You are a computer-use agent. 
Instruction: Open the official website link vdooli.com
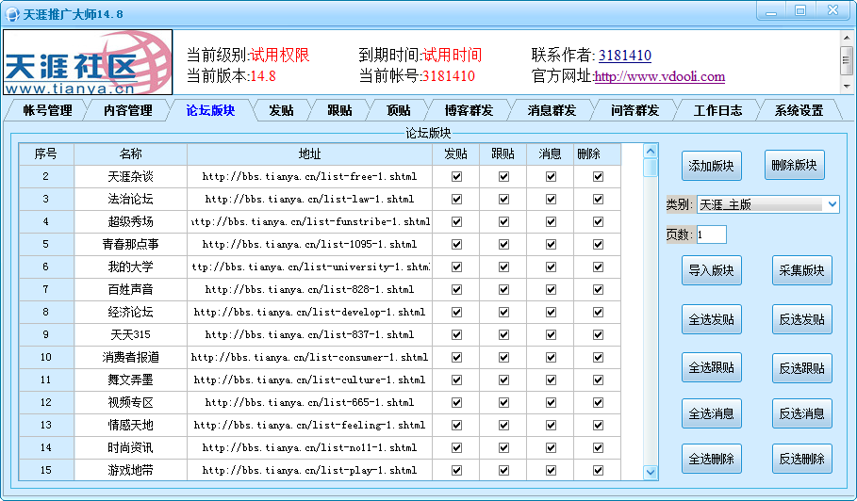[659, 76]
